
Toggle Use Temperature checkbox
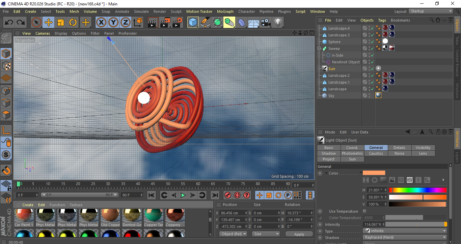coord(364,211)
